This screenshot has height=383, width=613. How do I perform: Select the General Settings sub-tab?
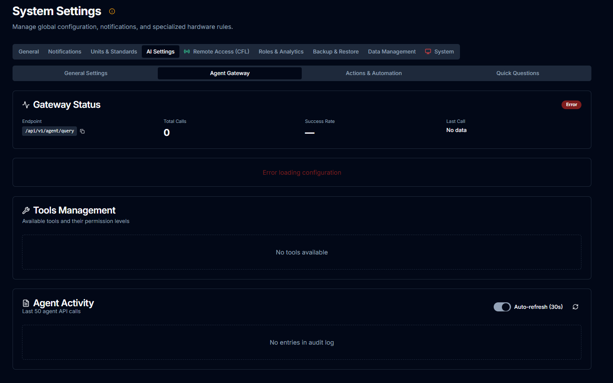(x=86, y=73)
